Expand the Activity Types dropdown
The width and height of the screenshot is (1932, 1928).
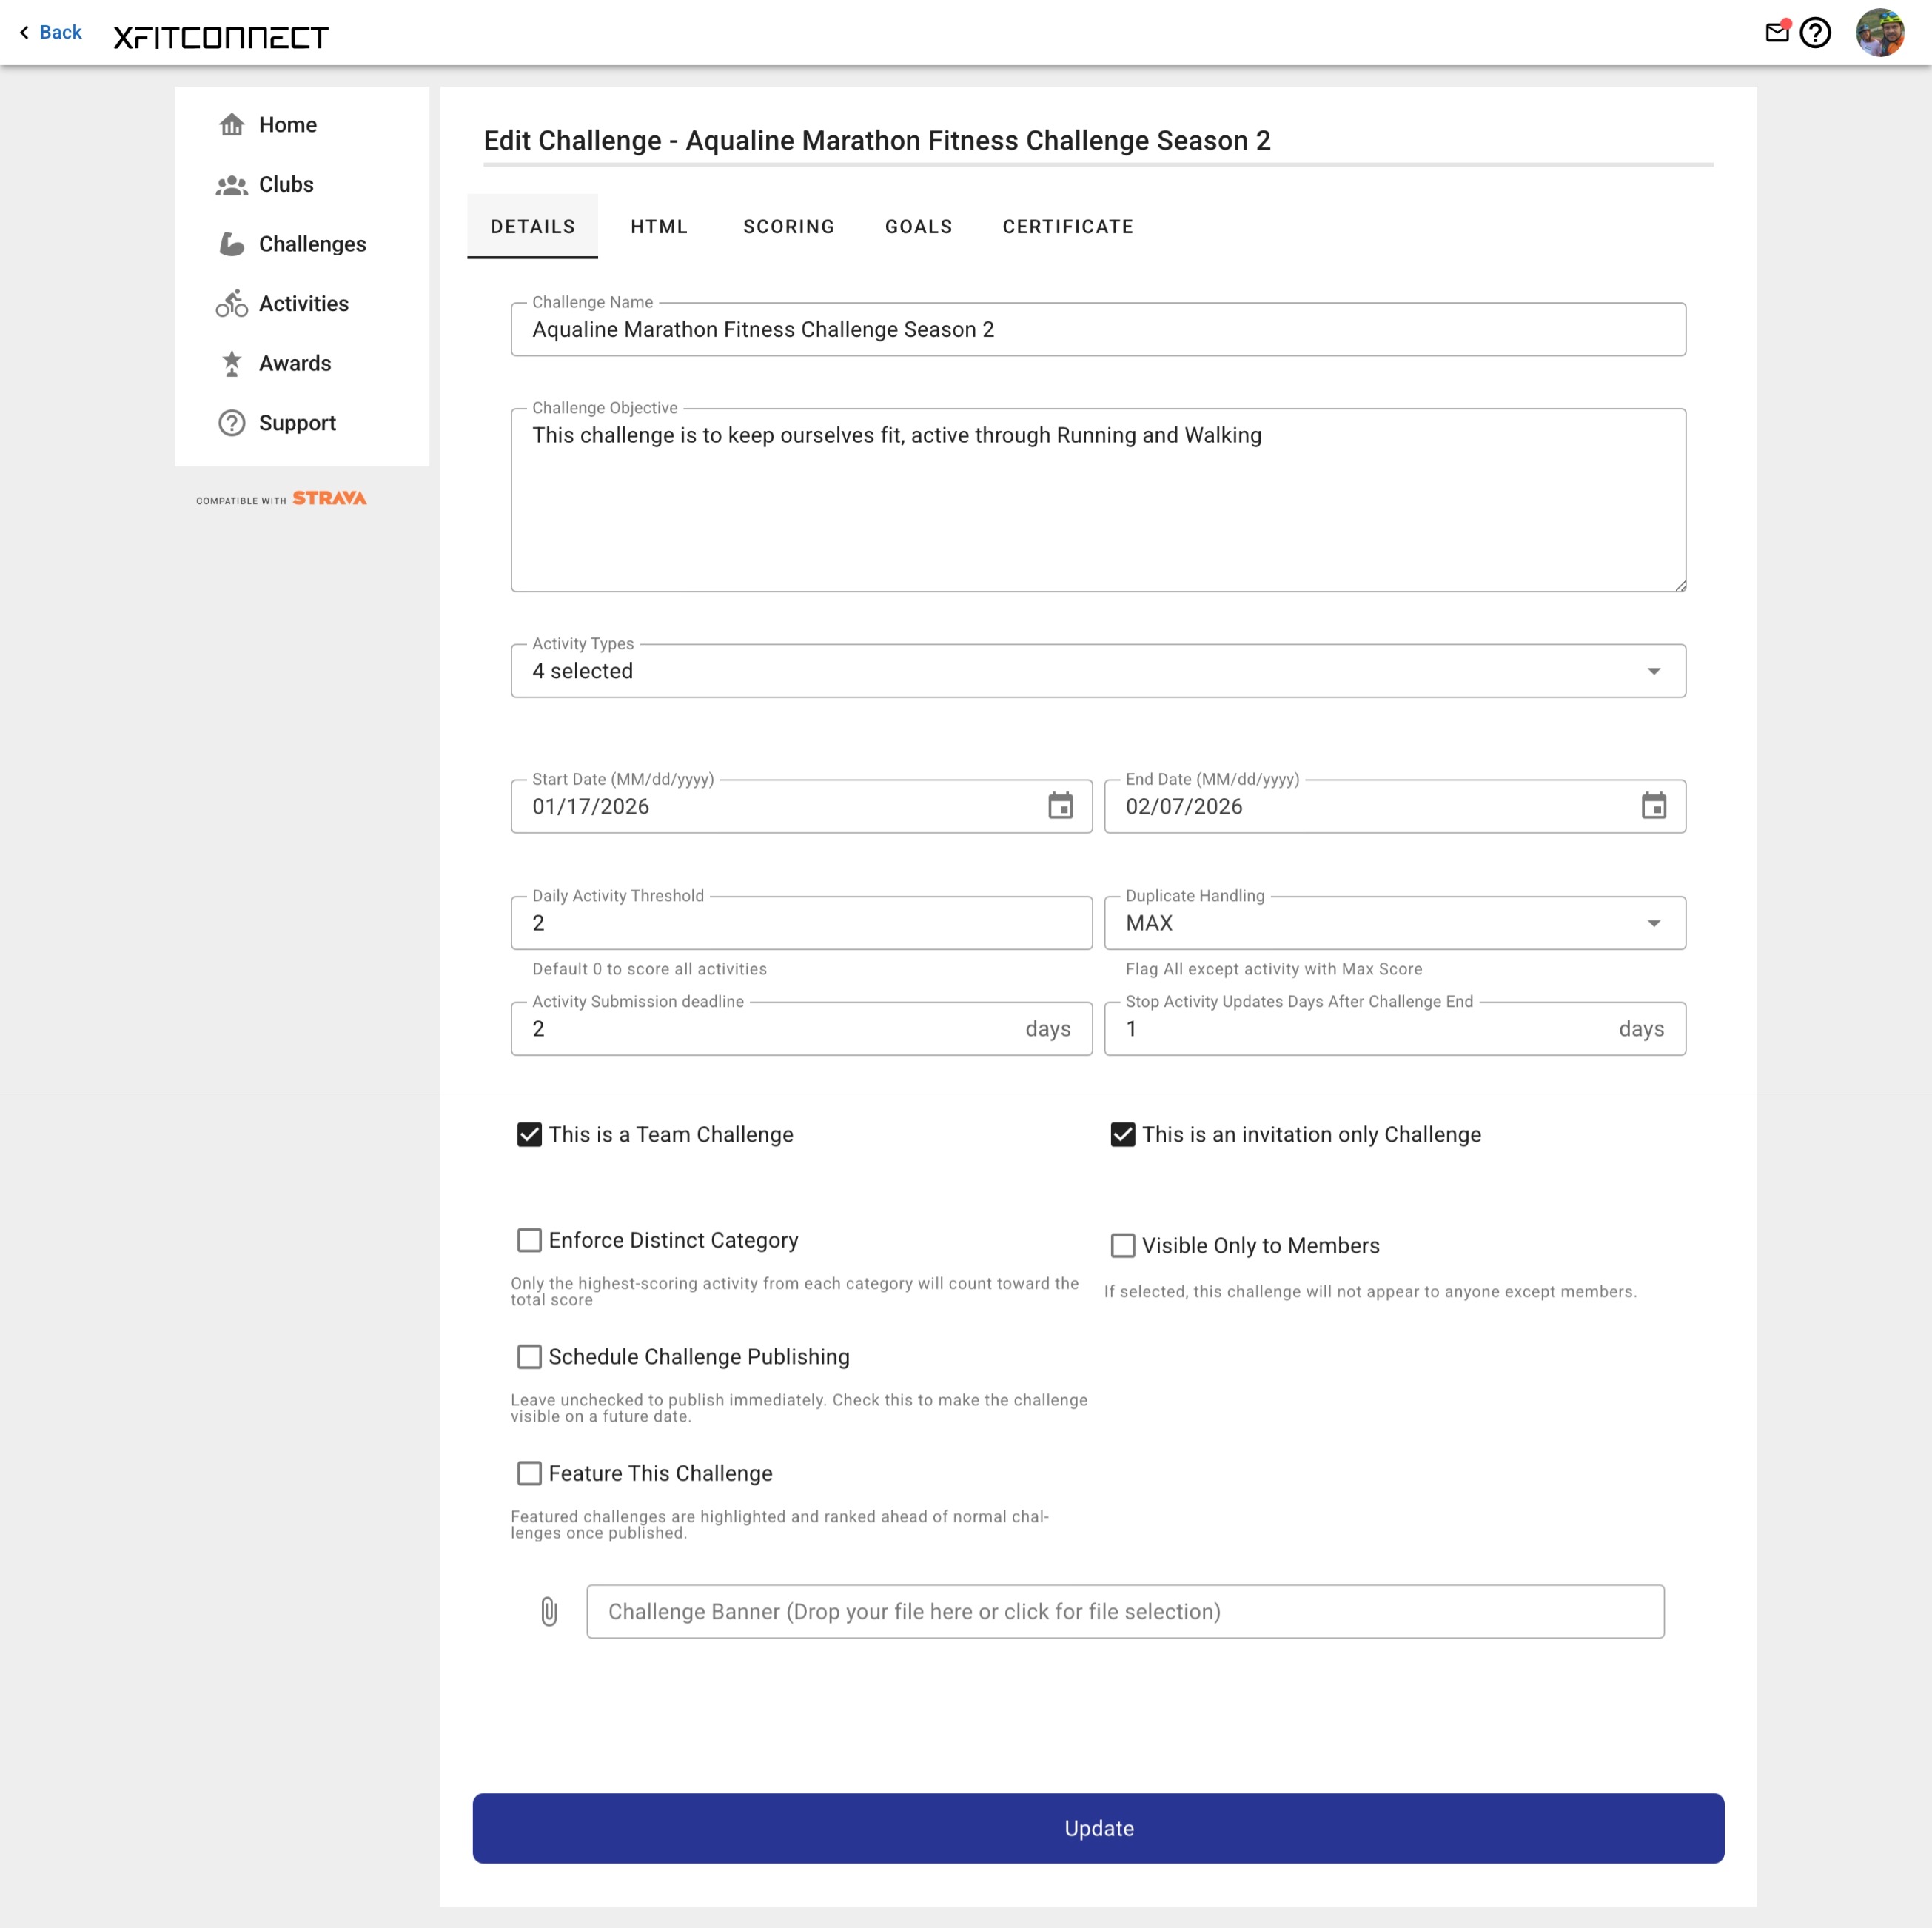(1653, 671)
